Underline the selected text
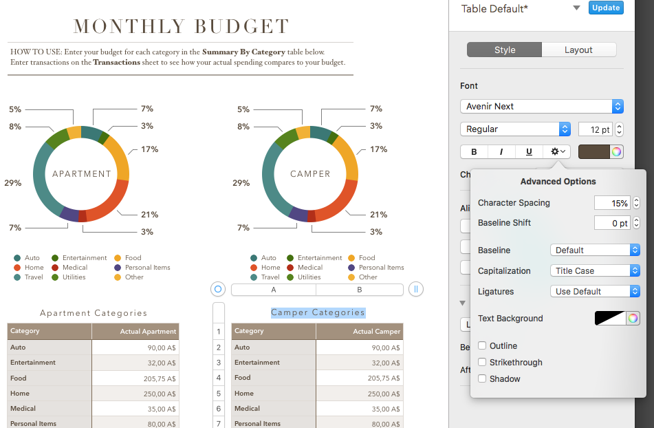This screenshot has height=428, width=654. tap(530, 151)
